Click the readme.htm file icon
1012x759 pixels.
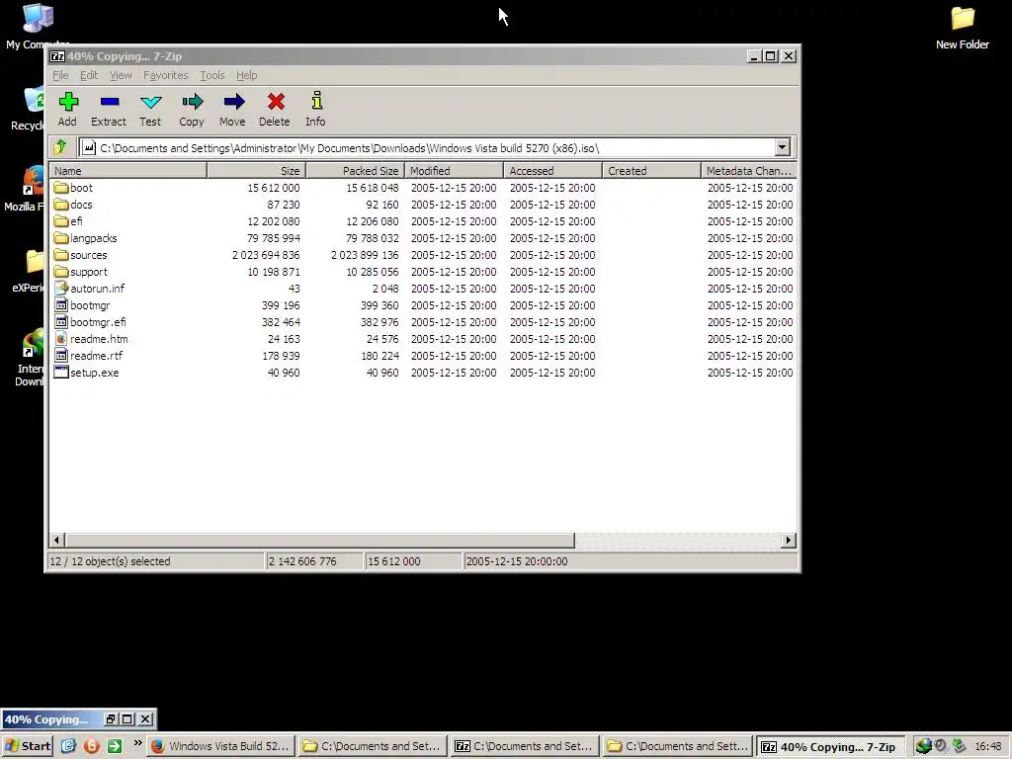click(61, 339)
